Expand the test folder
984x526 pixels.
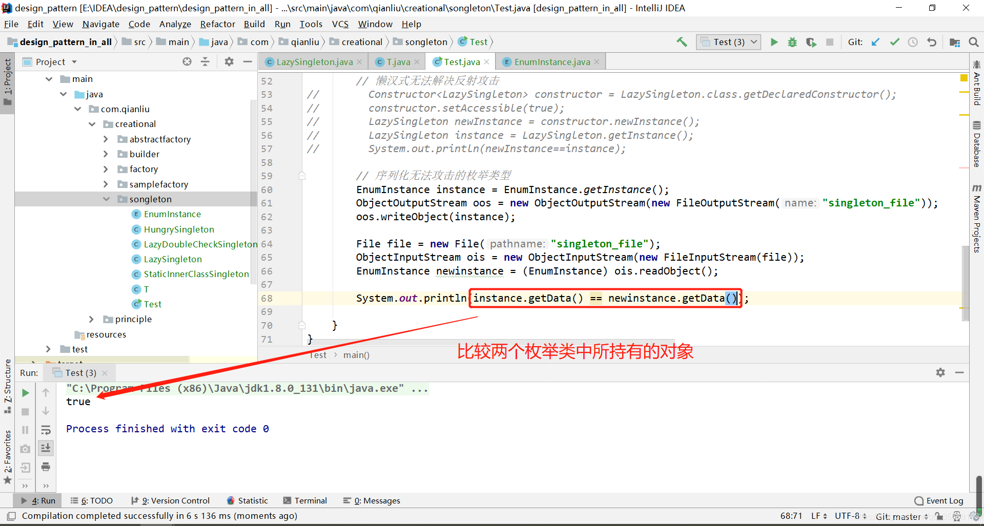48,349
